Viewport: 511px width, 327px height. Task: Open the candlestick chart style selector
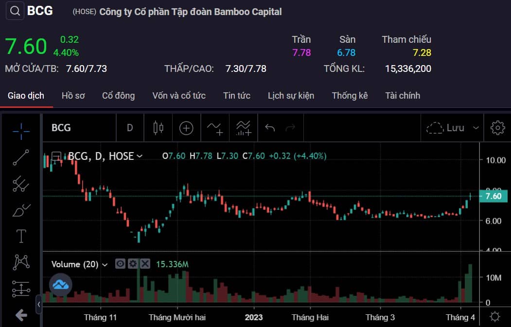[158, 128]
